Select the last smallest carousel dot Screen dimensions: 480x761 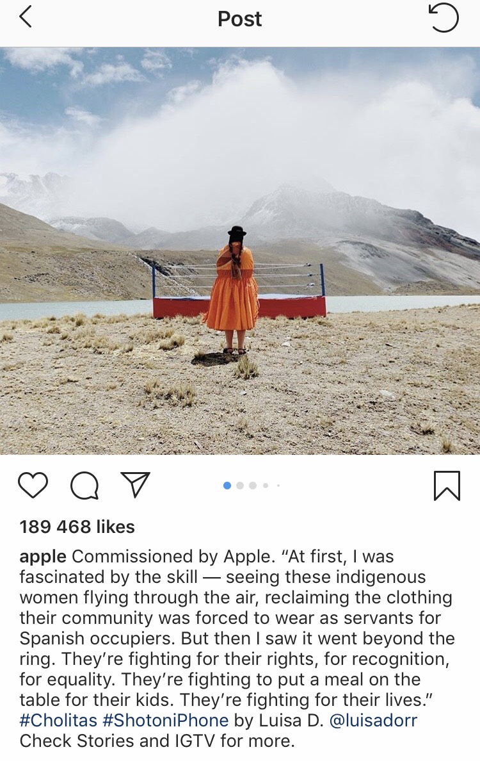tap(278, 486)
